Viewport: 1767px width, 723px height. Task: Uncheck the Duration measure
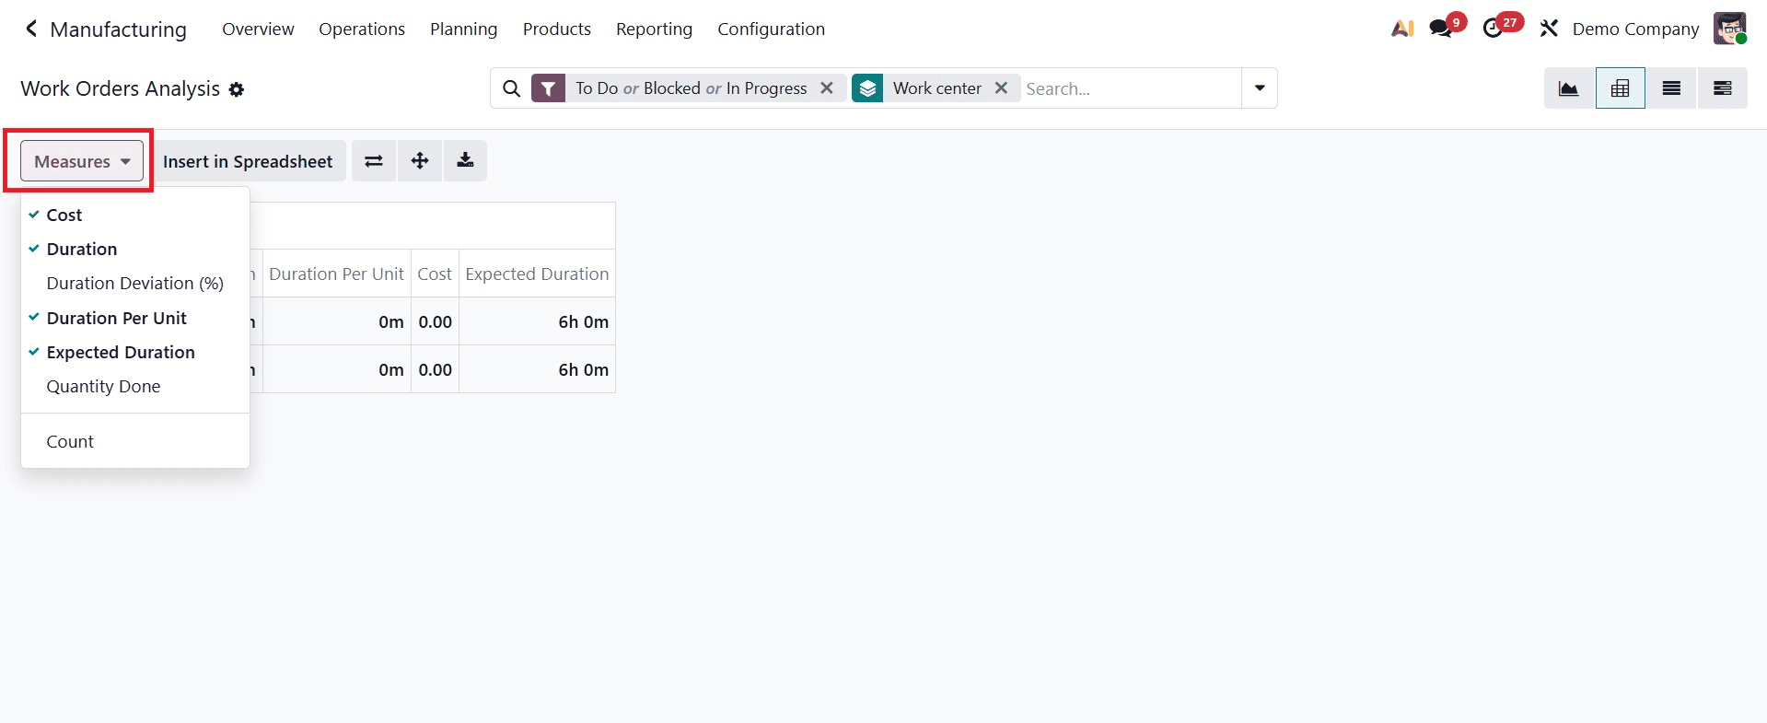point(135,249)
